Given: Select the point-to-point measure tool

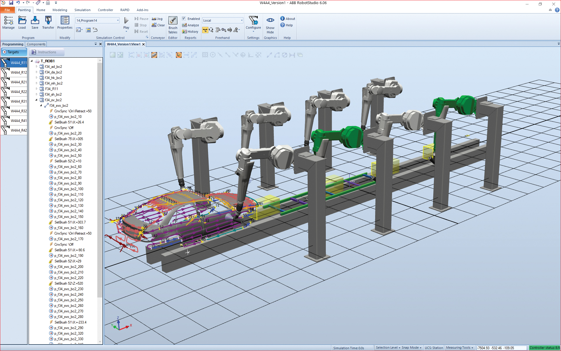Looking at the screenshot, I should [269, 55].
